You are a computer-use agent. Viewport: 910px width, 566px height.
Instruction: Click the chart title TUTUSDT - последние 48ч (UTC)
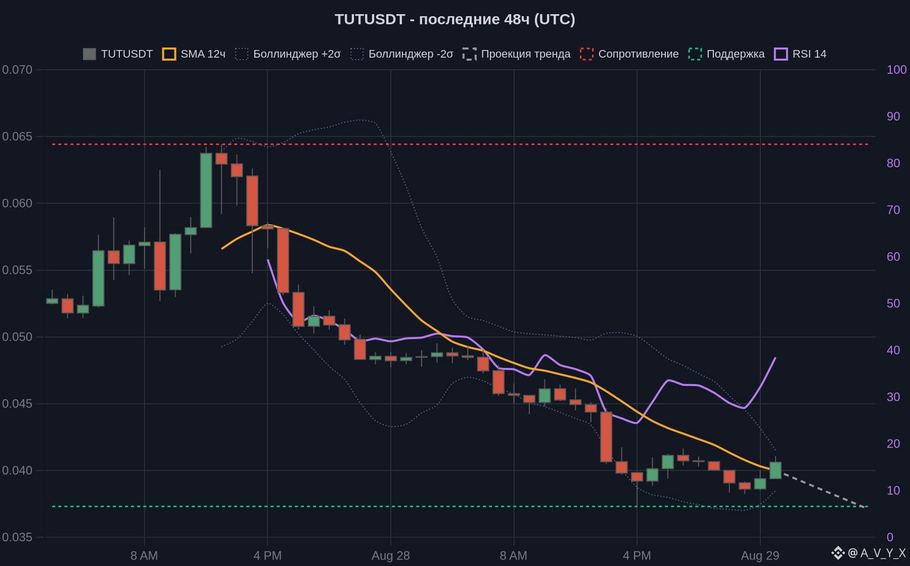tap(455, 19)
